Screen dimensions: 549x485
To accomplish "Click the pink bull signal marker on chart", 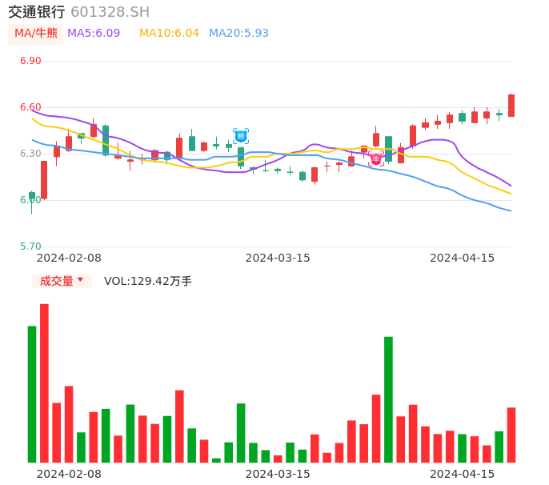I will [x=376, y=158].
